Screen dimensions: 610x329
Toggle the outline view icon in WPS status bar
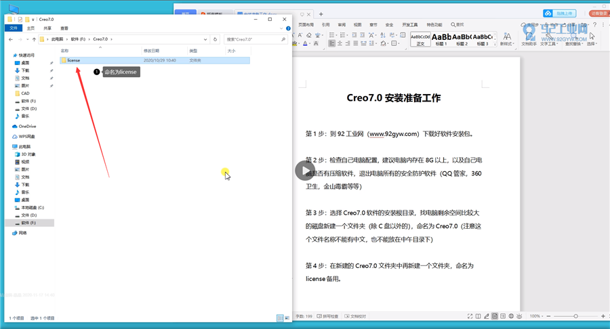[x=503, y=316]
